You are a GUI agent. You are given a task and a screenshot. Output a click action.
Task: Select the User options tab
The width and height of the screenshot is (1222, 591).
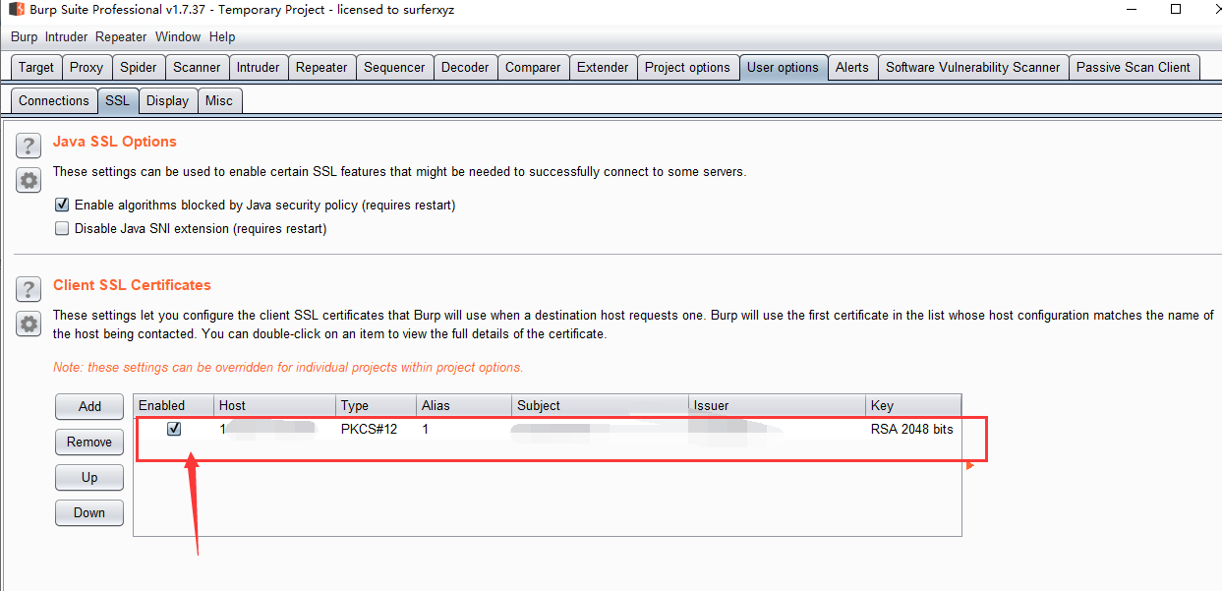(x=783, y=68)
